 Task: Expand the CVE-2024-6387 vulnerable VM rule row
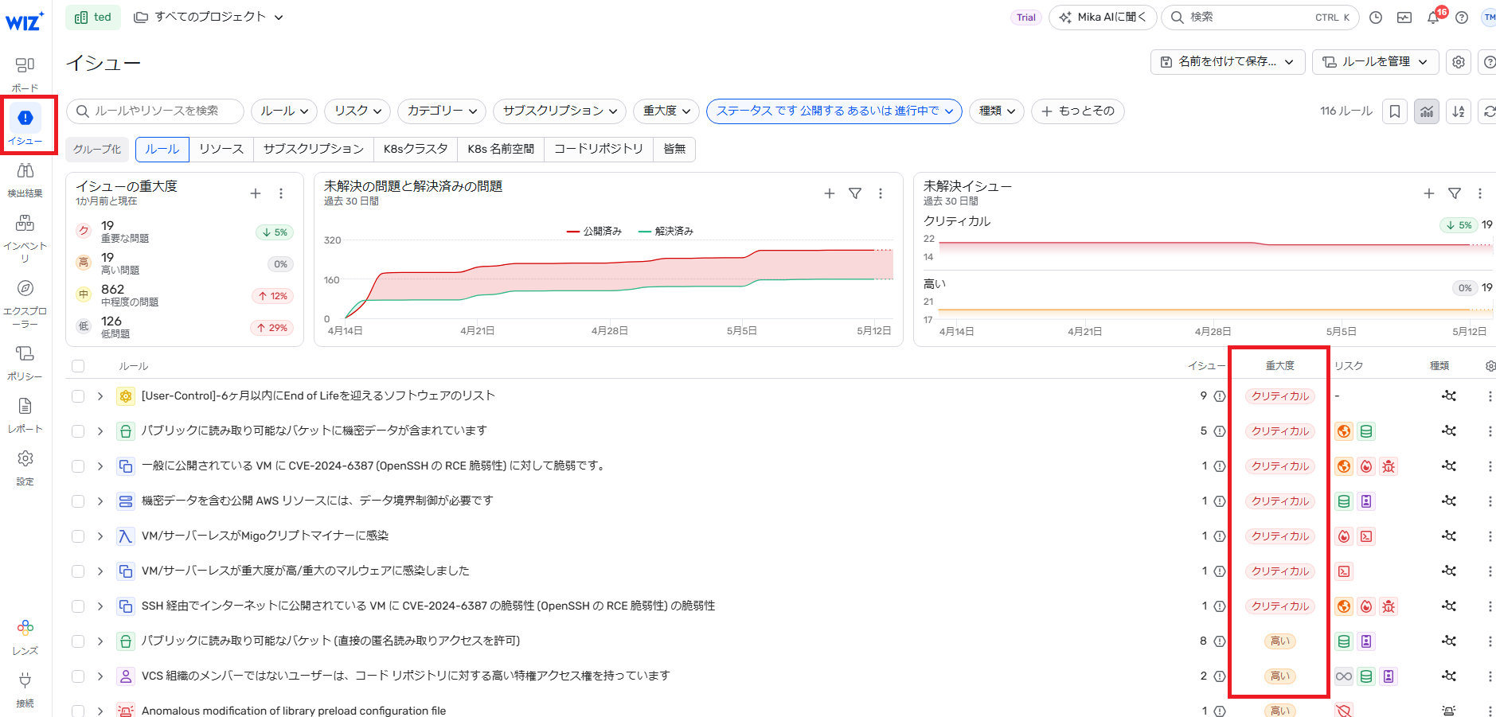[100, 466]
